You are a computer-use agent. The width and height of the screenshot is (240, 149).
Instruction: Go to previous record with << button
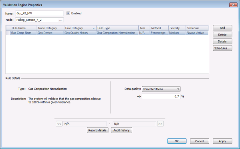click(x=59, y=124)
